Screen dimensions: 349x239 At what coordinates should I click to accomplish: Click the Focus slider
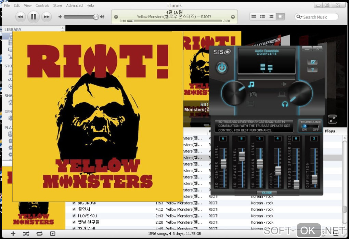coord(278,171)
